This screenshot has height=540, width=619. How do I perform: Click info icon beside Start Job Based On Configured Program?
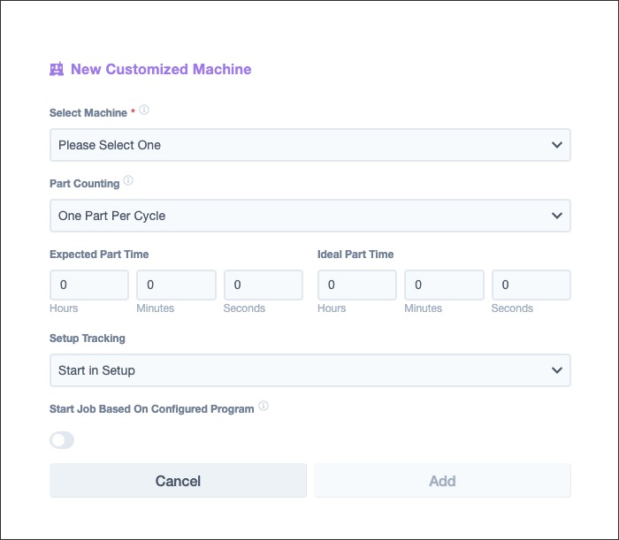point(264,406)
